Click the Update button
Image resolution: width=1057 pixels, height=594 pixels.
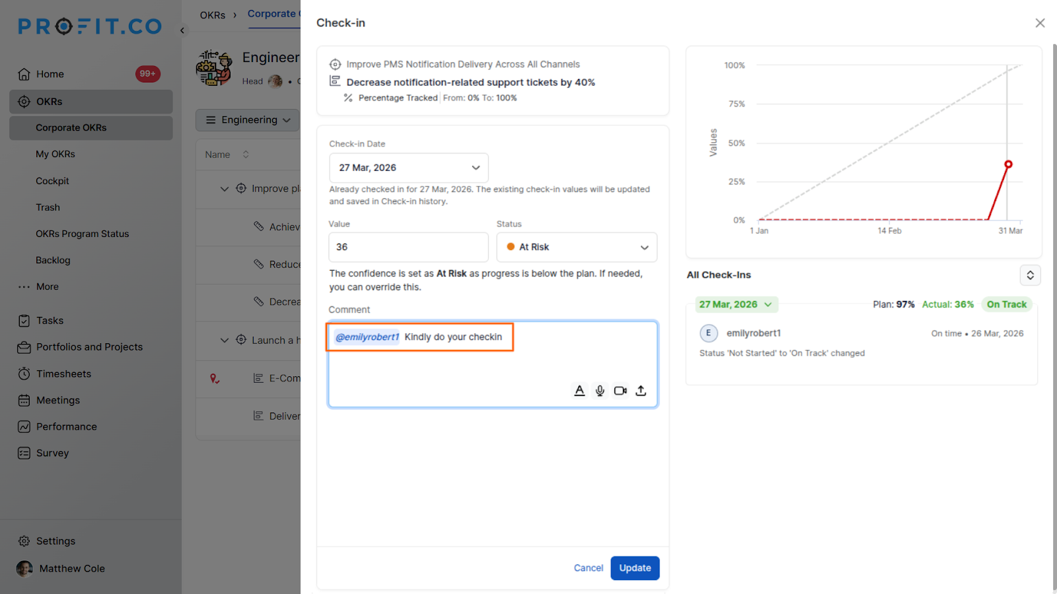[x=635, y=568]
